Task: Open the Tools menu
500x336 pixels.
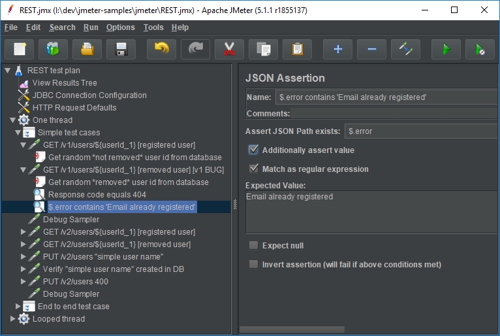Action: tap(153, 27)
